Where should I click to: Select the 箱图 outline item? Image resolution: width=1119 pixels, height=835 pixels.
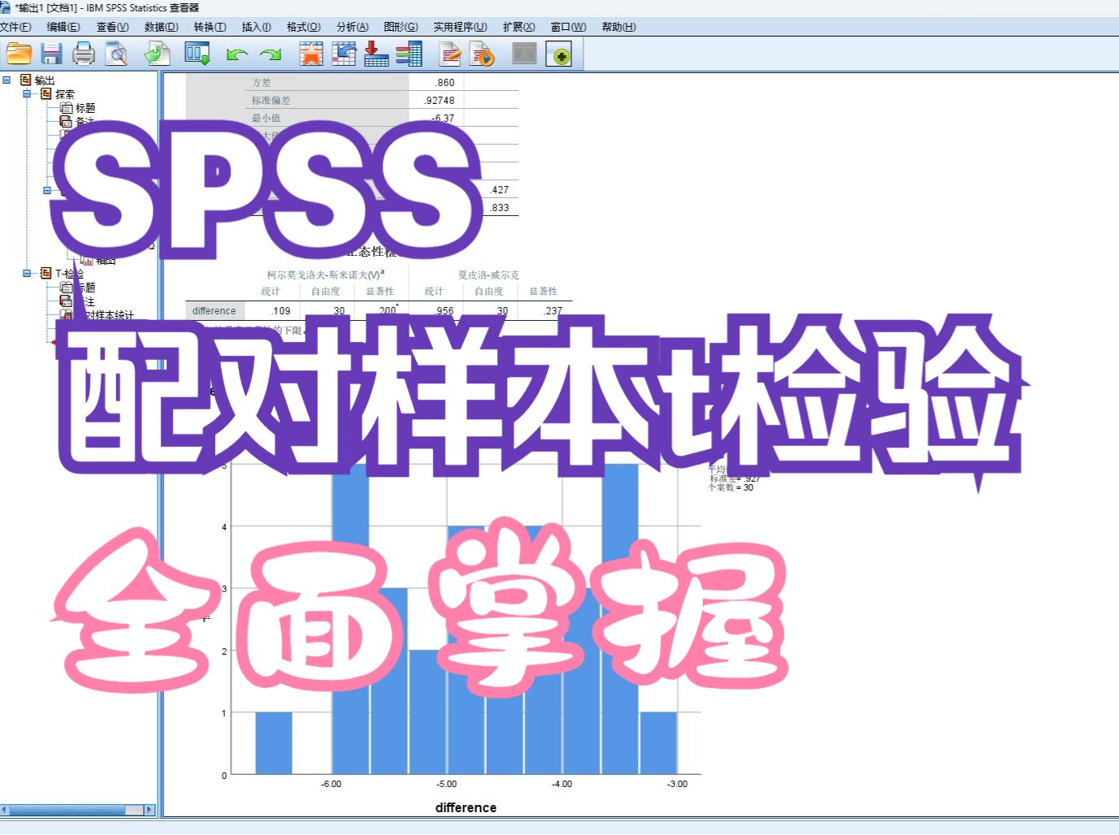(106, 261)
